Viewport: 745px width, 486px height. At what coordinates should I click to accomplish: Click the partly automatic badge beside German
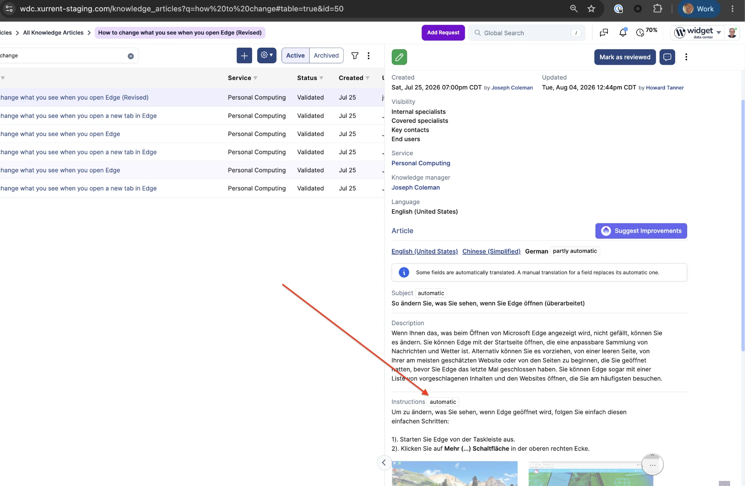tap(575, 251)
